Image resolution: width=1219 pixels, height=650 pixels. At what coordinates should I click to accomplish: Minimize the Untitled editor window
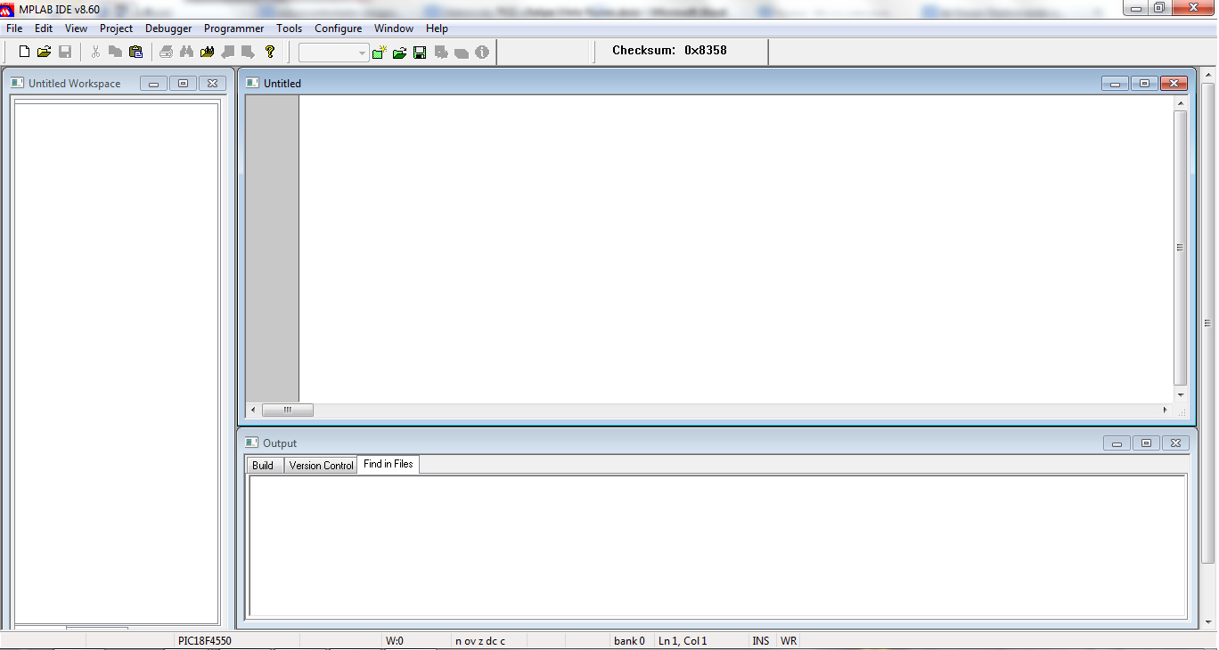click(x=1115, y=84)
